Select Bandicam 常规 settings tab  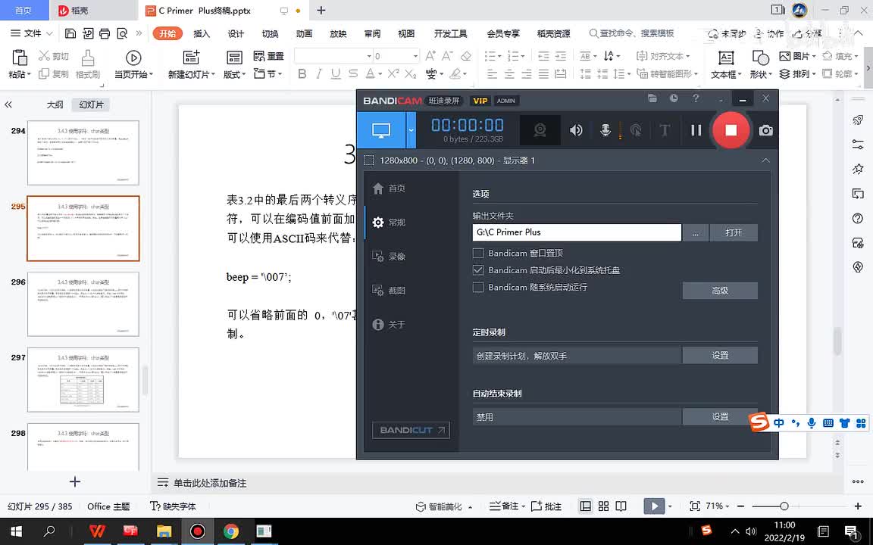(x=389, y=223)
